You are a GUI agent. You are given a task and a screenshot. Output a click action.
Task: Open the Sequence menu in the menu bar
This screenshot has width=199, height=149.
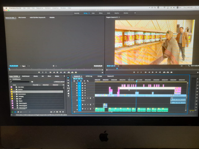(39, 8)
